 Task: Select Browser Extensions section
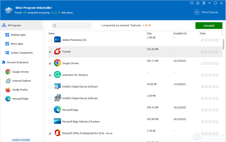click(x=18, y=63)
